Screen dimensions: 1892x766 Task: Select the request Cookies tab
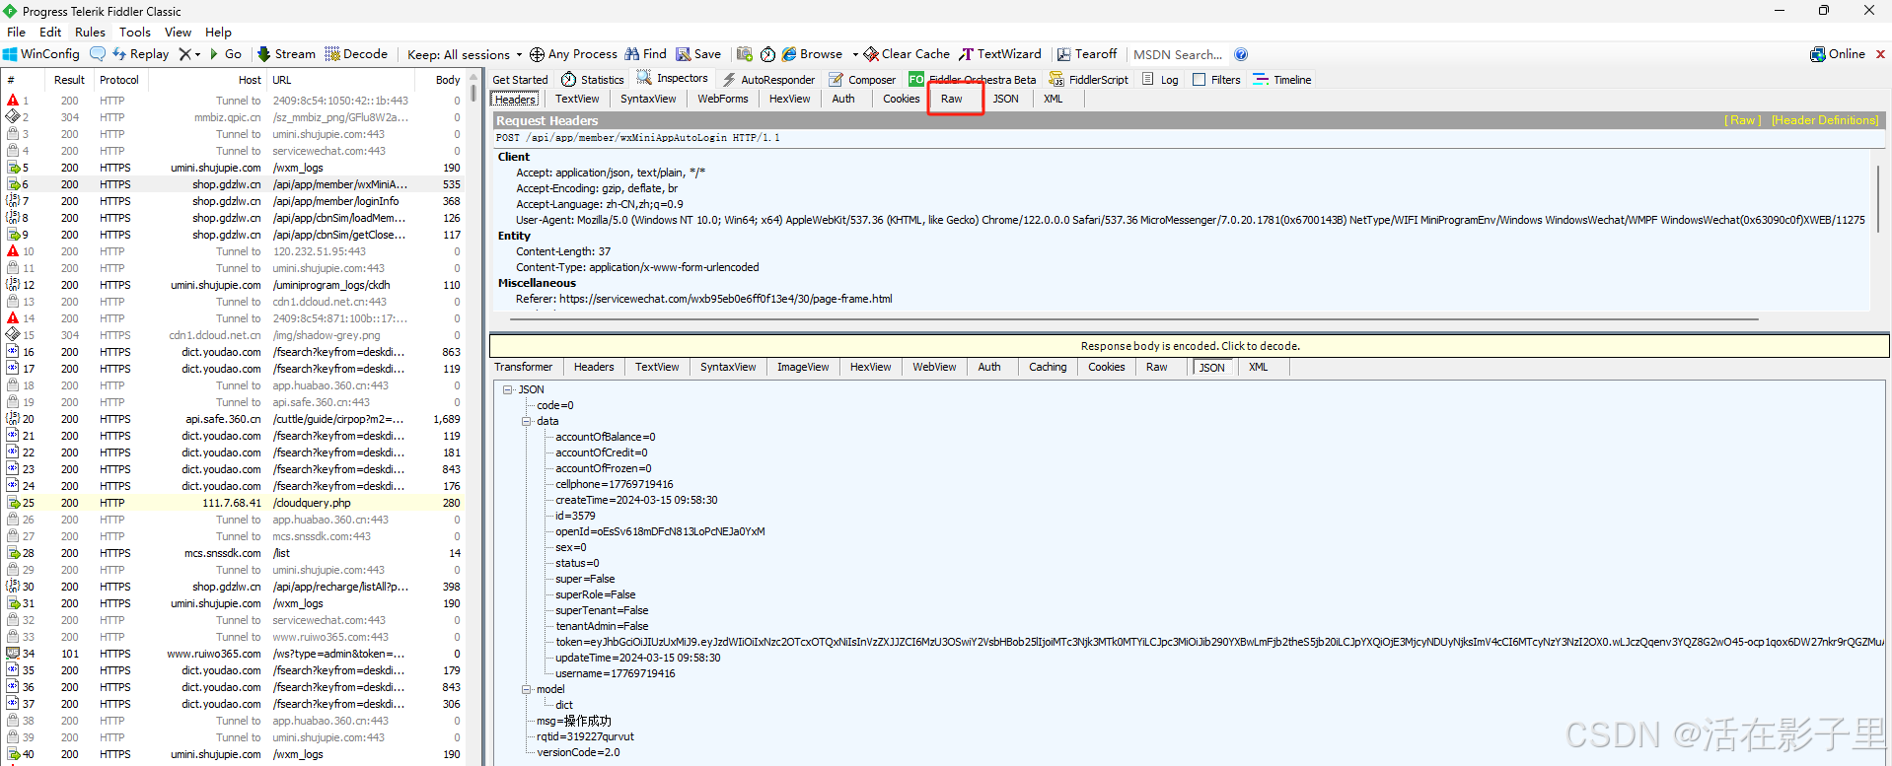click(902, 99)
